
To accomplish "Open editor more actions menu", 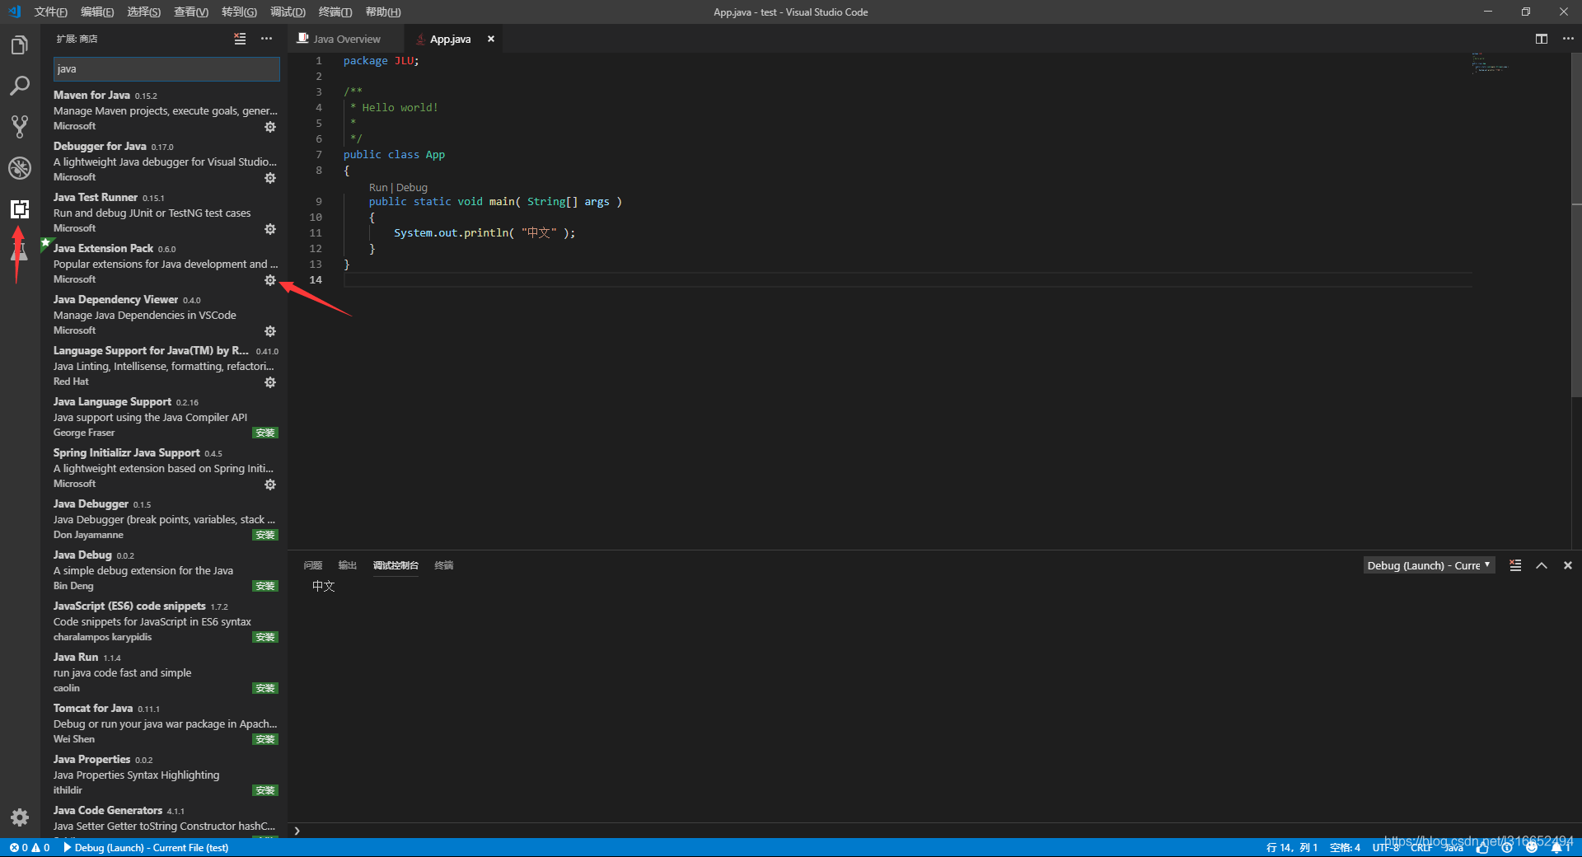I will pos(1568,39).
